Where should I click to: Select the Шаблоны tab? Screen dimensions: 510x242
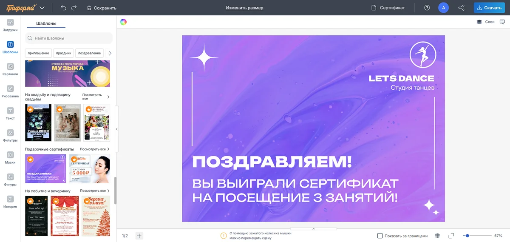coord(46,24)
